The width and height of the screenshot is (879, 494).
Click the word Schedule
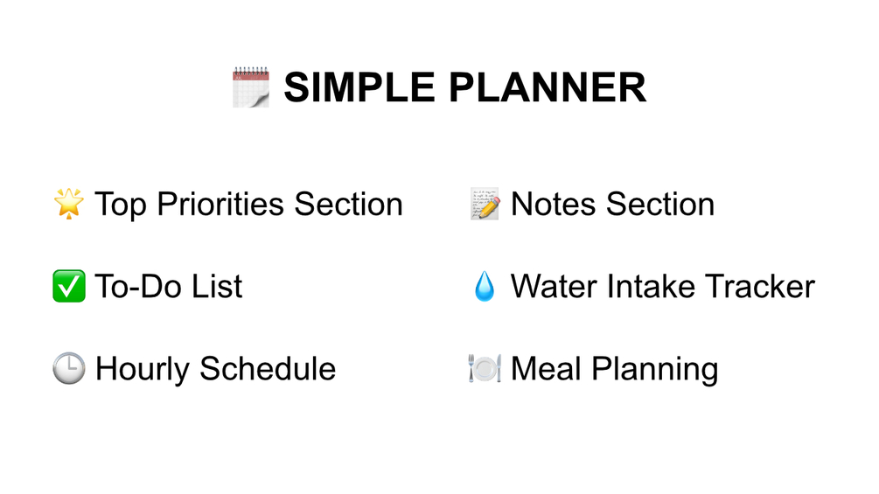pos(268,369)
